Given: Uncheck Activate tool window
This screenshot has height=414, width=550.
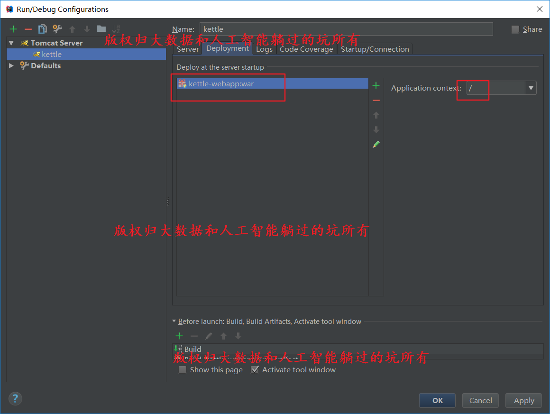Looking at the screenshot, I should point(255,369).
